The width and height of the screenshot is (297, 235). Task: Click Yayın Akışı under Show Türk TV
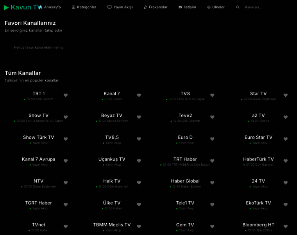point(40,143)
